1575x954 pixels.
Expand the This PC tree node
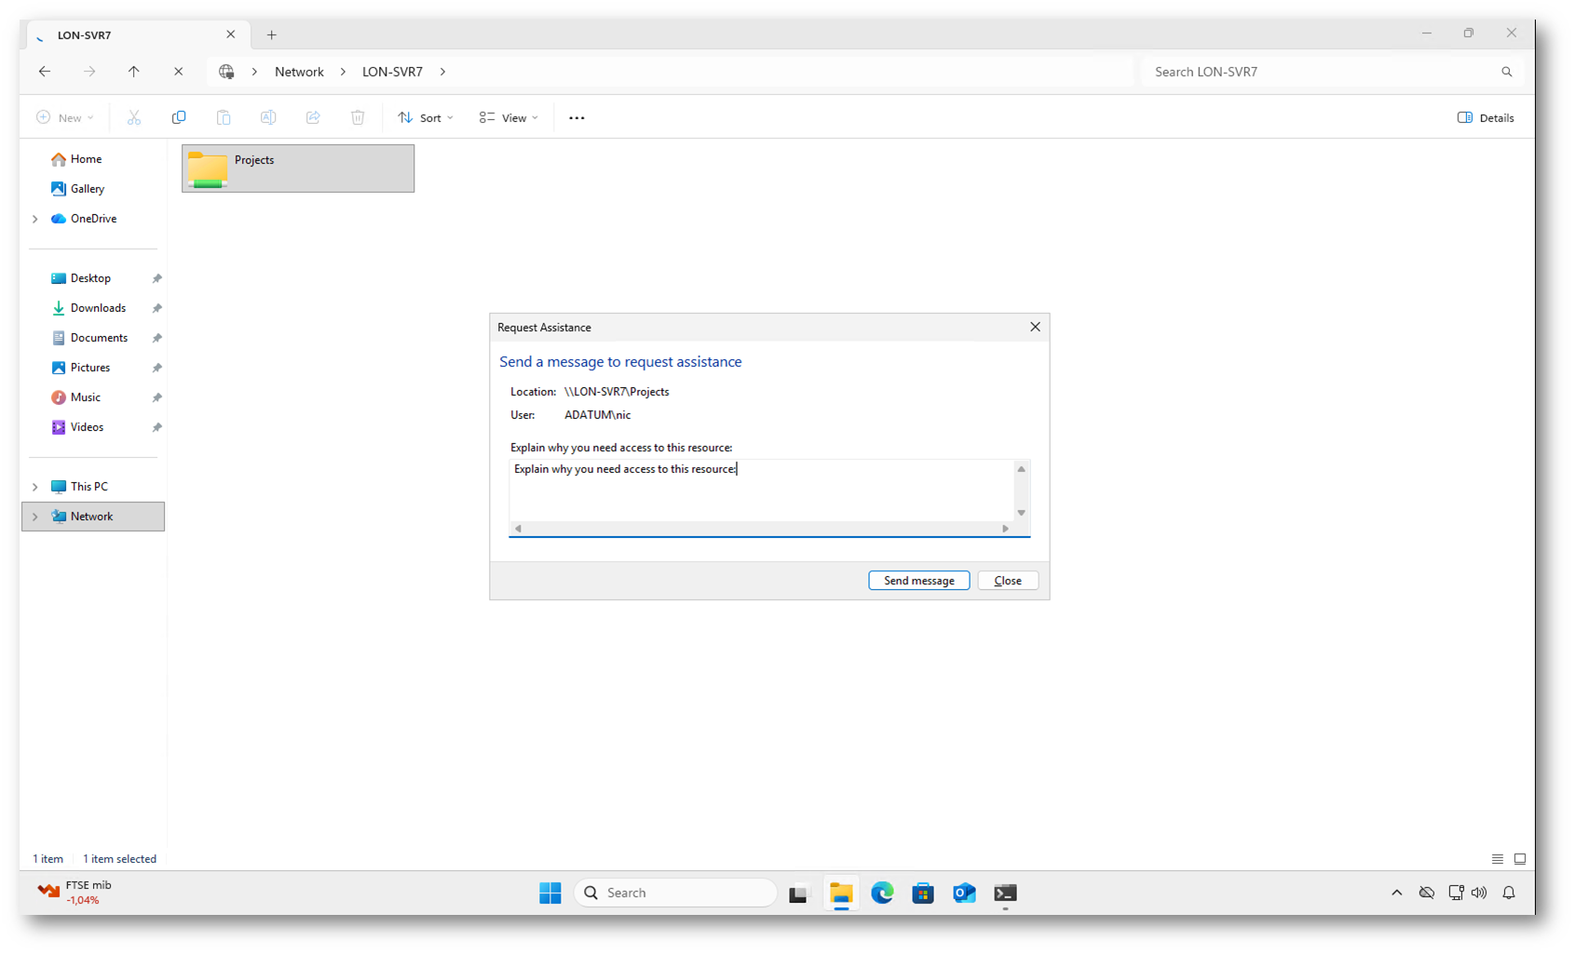35,487
